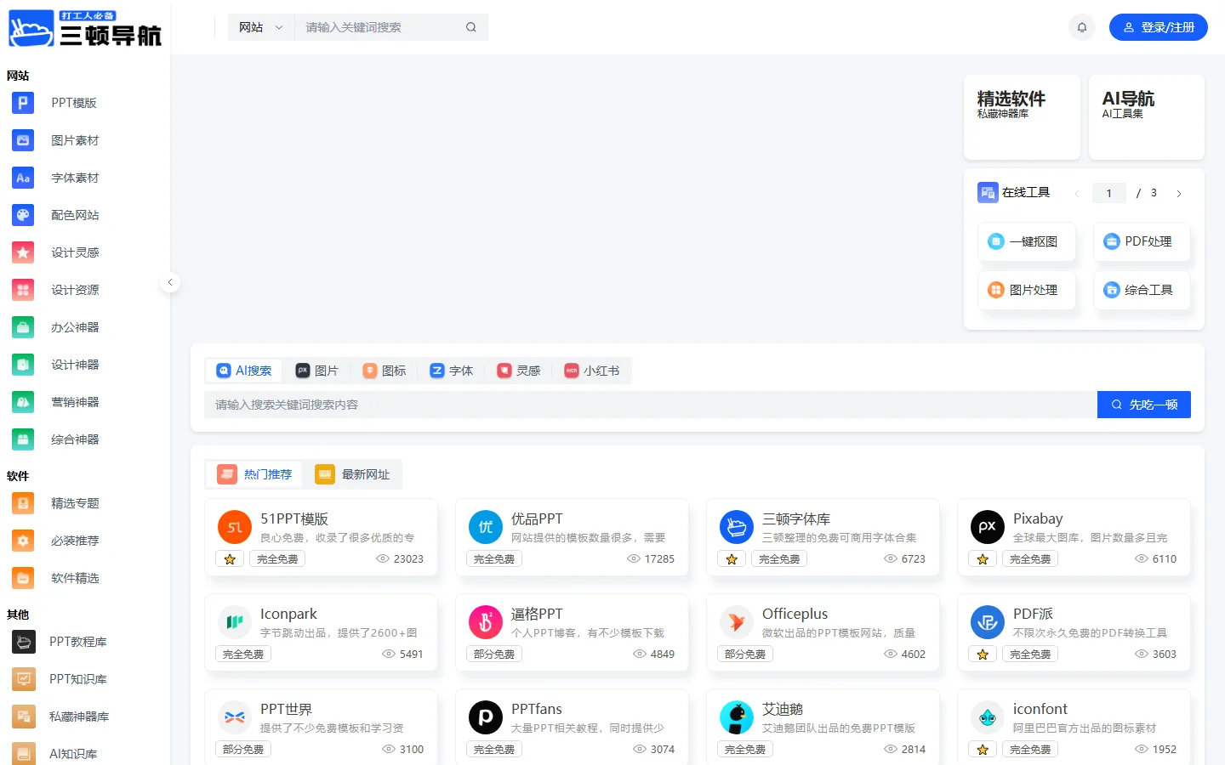Screen dimensions: 1225x765
Task: Open the 综合神器 sidebar icon
Action: 23,439
